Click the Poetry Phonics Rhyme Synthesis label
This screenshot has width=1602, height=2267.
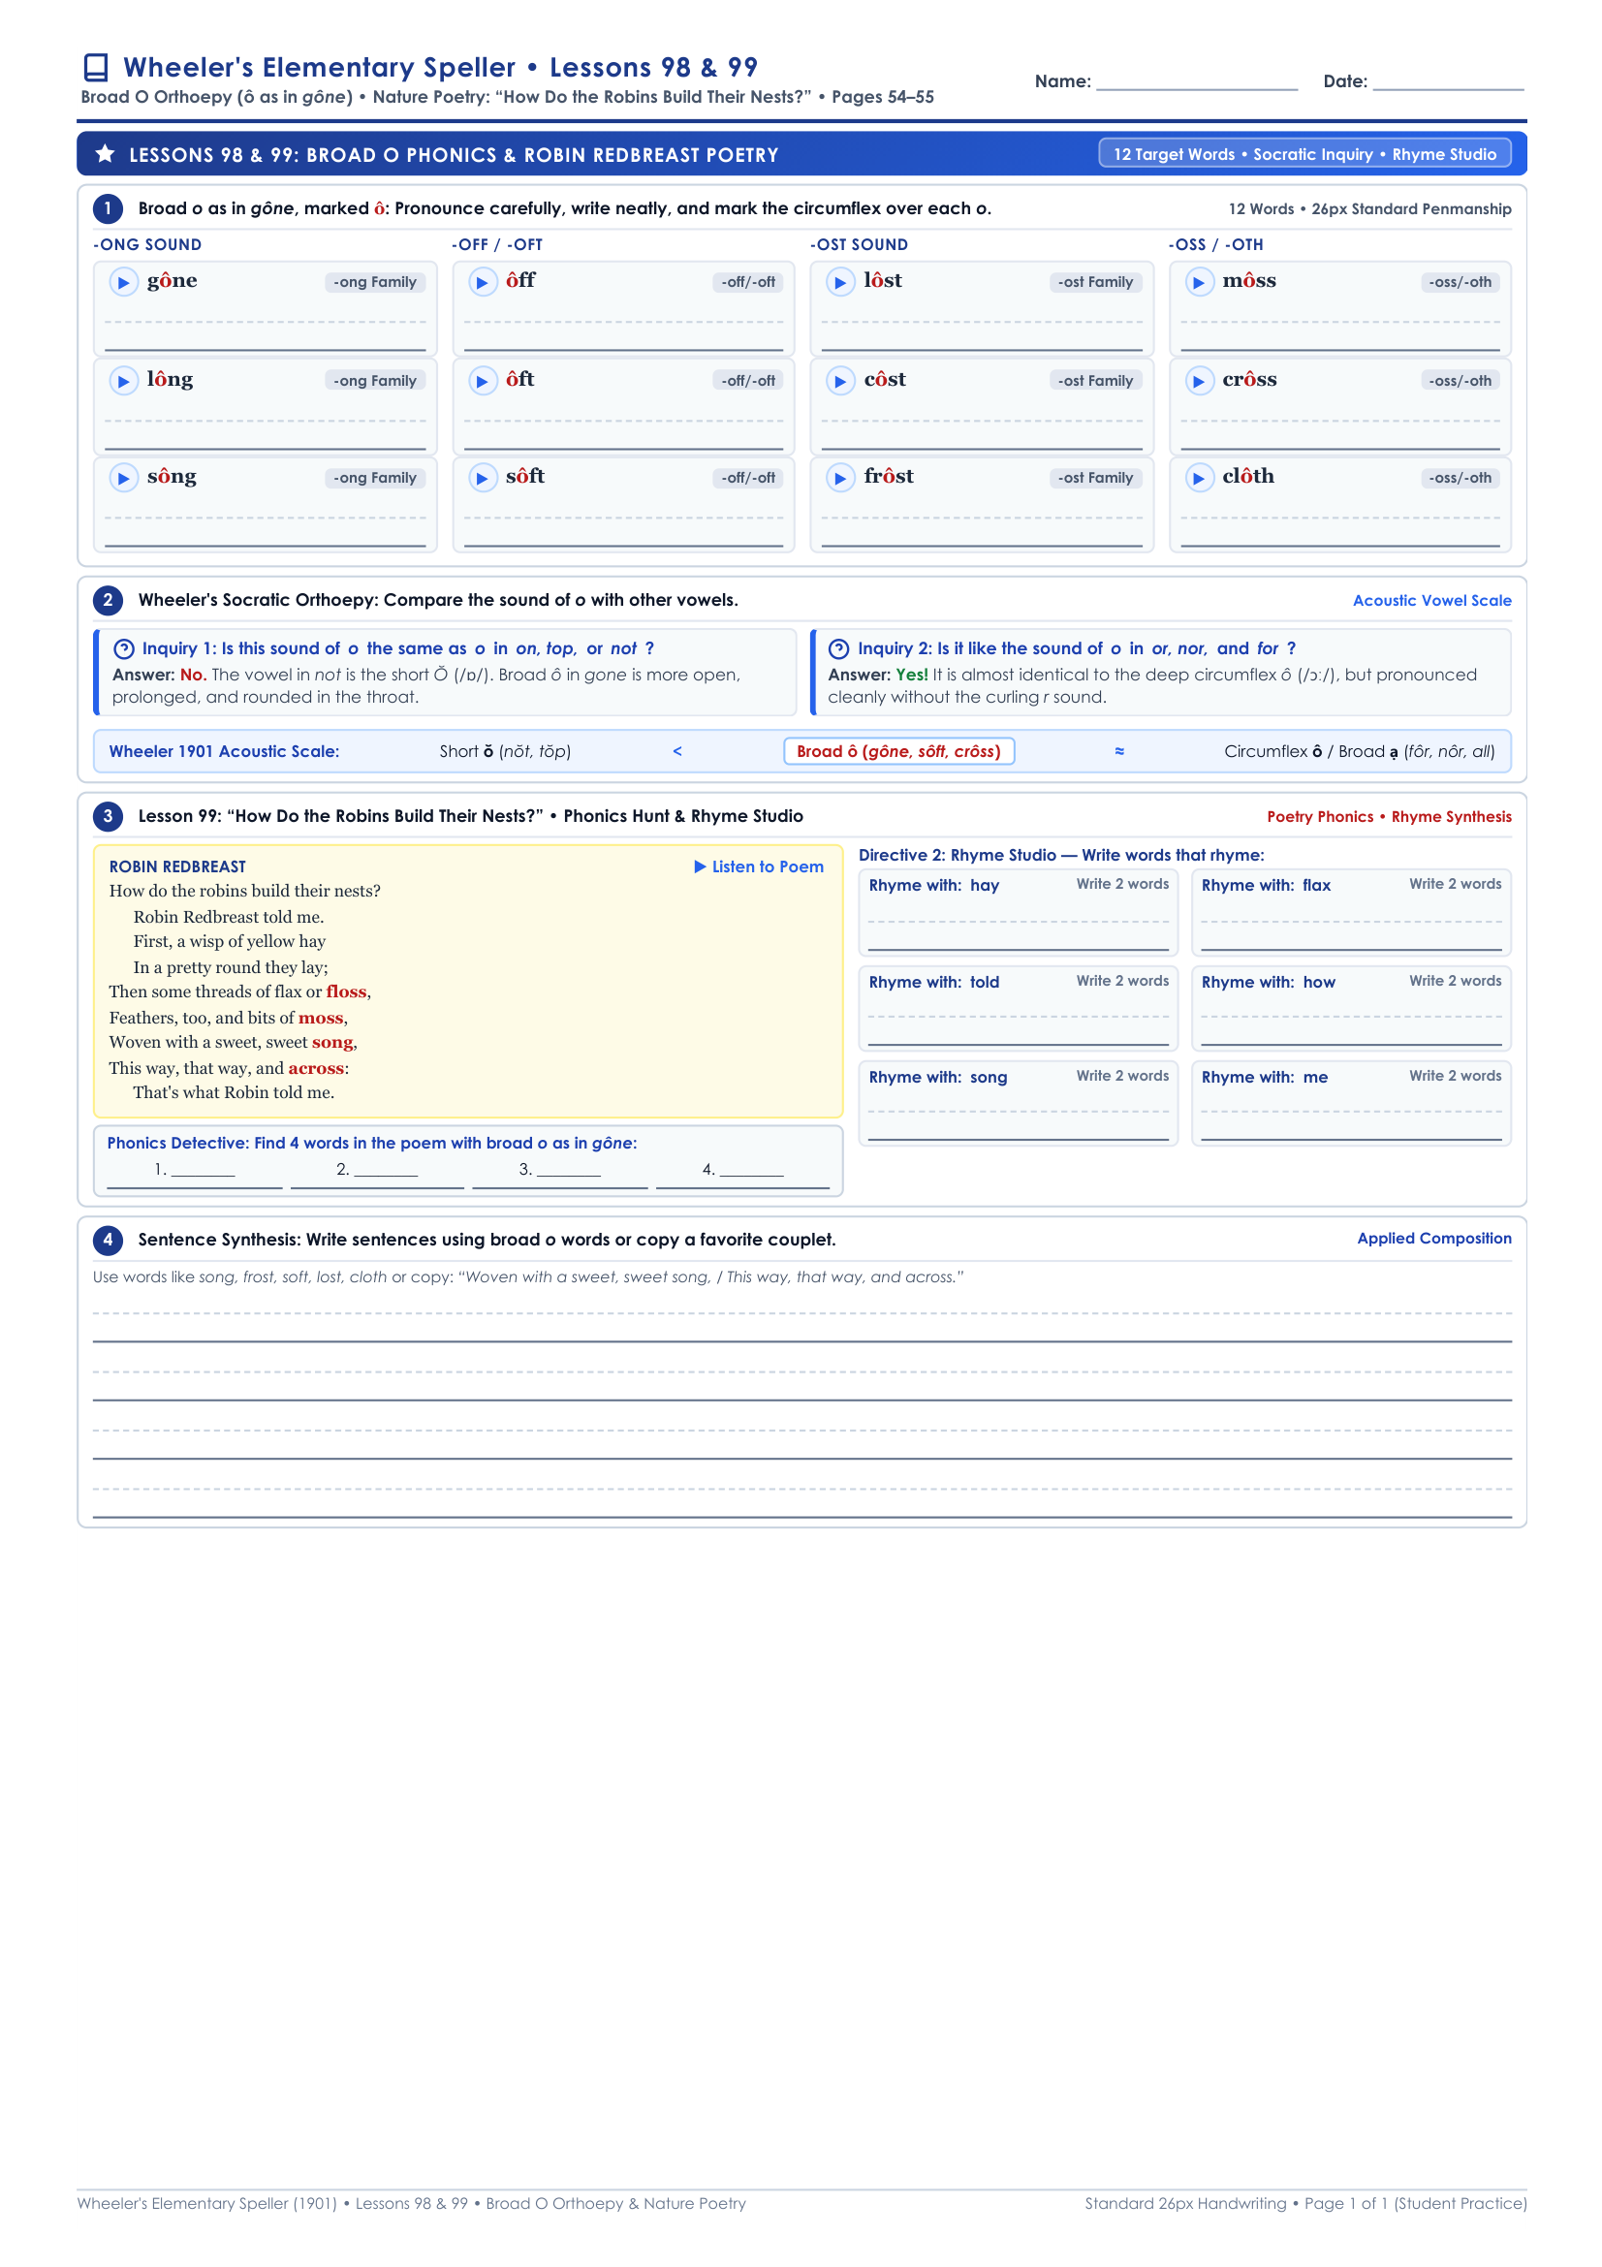(x=1389, y=816)
